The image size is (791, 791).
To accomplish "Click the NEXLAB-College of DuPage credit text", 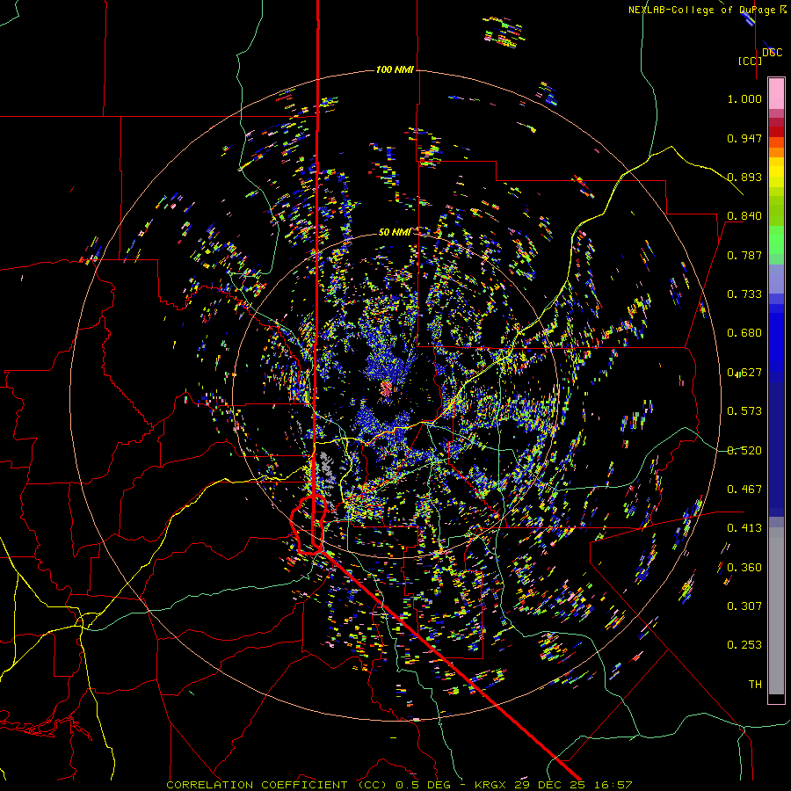I will [703, 10].
